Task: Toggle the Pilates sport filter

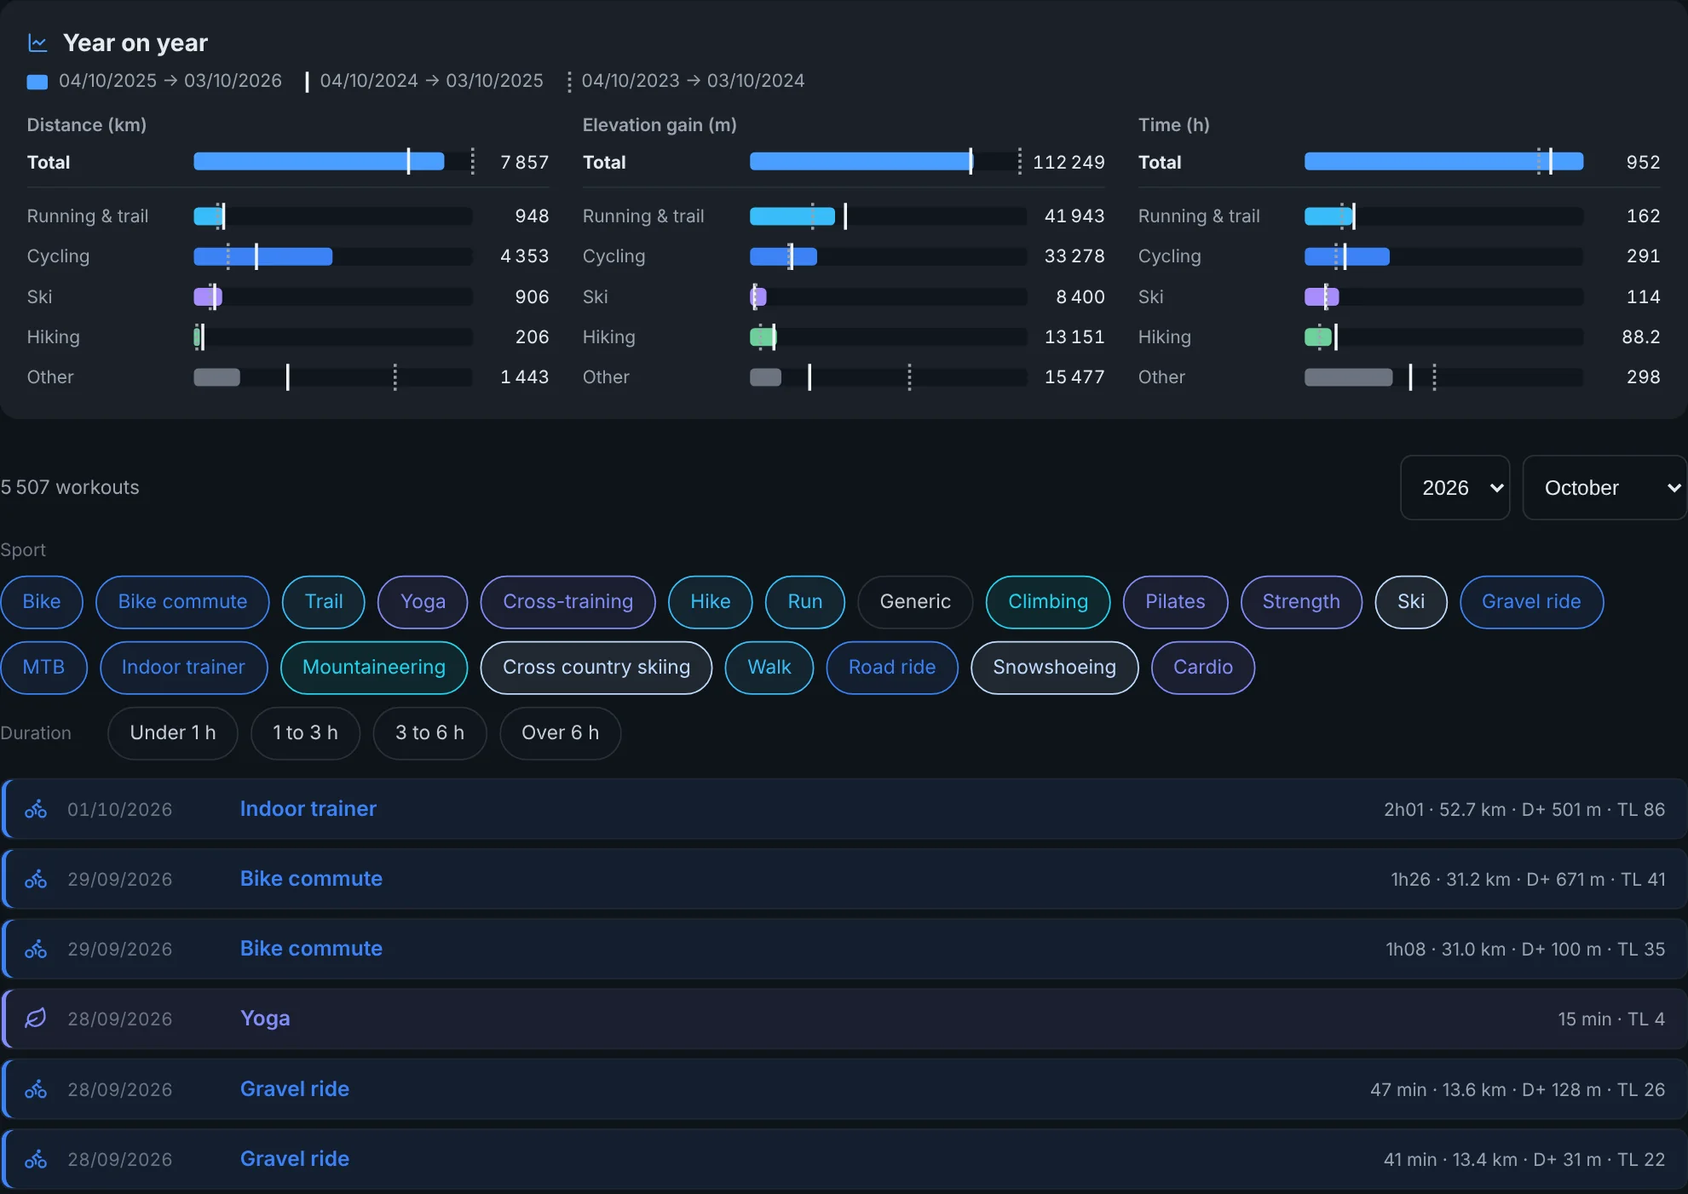Action: pos(1175,602)
